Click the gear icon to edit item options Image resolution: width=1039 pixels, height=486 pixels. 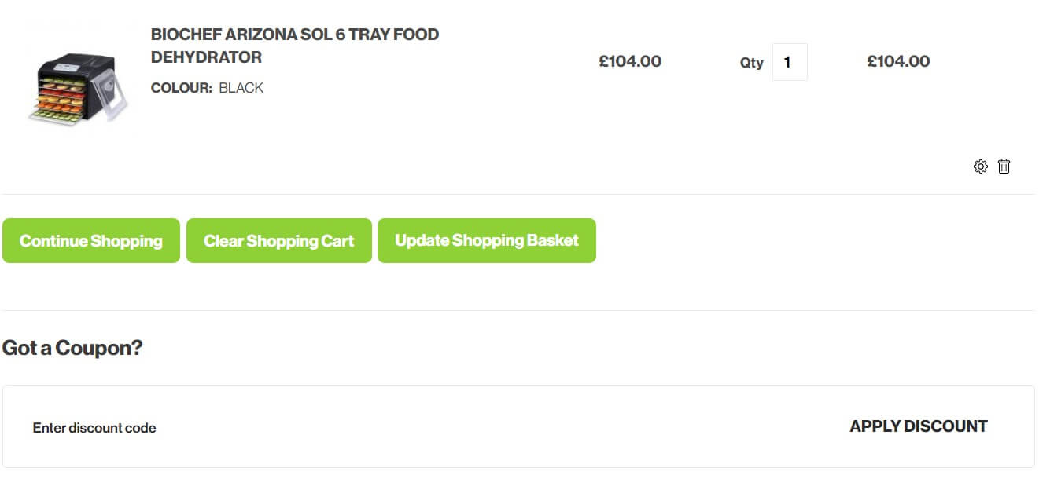980,166
